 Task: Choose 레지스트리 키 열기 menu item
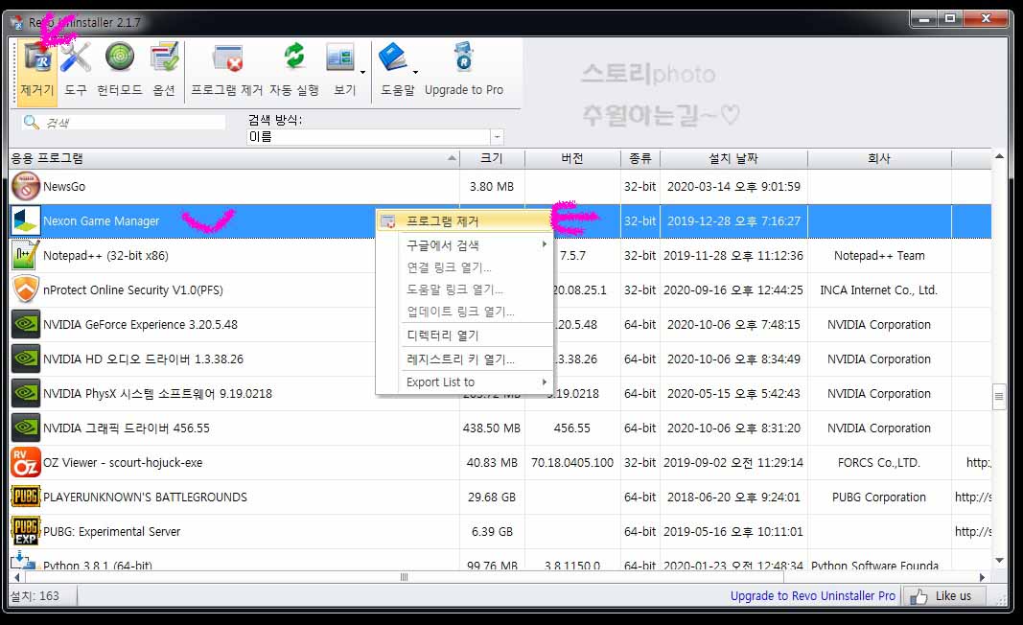(x=465, y=359)
